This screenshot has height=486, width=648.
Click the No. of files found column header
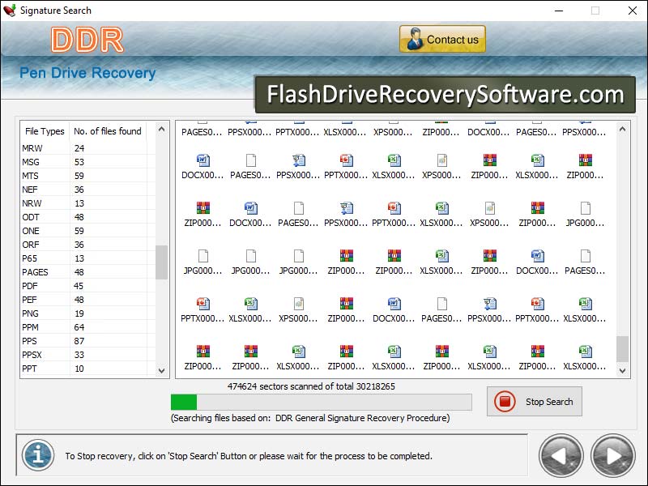point(108,131)
